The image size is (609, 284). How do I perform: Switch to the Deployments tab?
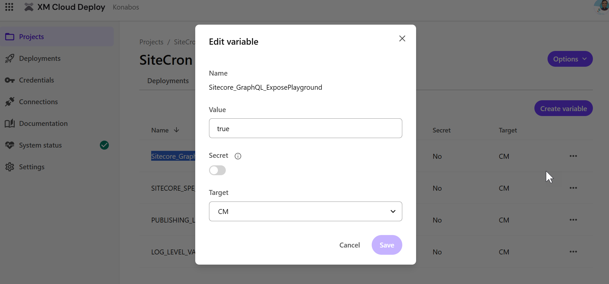coord(168,81)
